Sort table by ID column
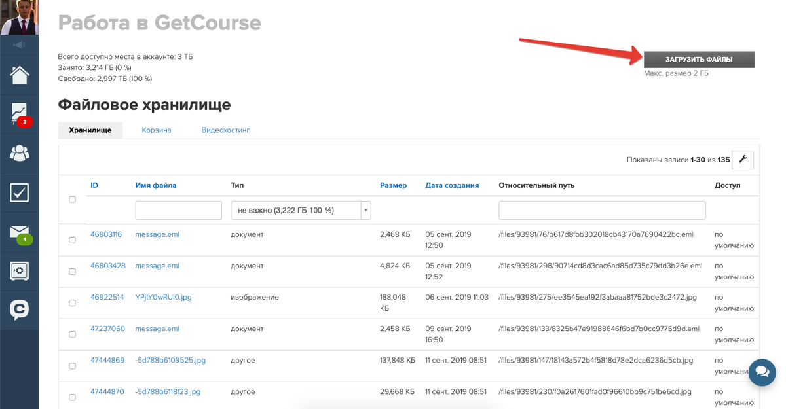Image resolution: width=786 pixels, height=409 pixels. [x=94, y=185]
